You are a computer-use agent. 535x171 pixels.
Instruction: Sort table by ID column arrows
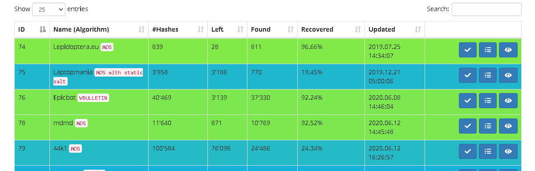tap(43, 29)
